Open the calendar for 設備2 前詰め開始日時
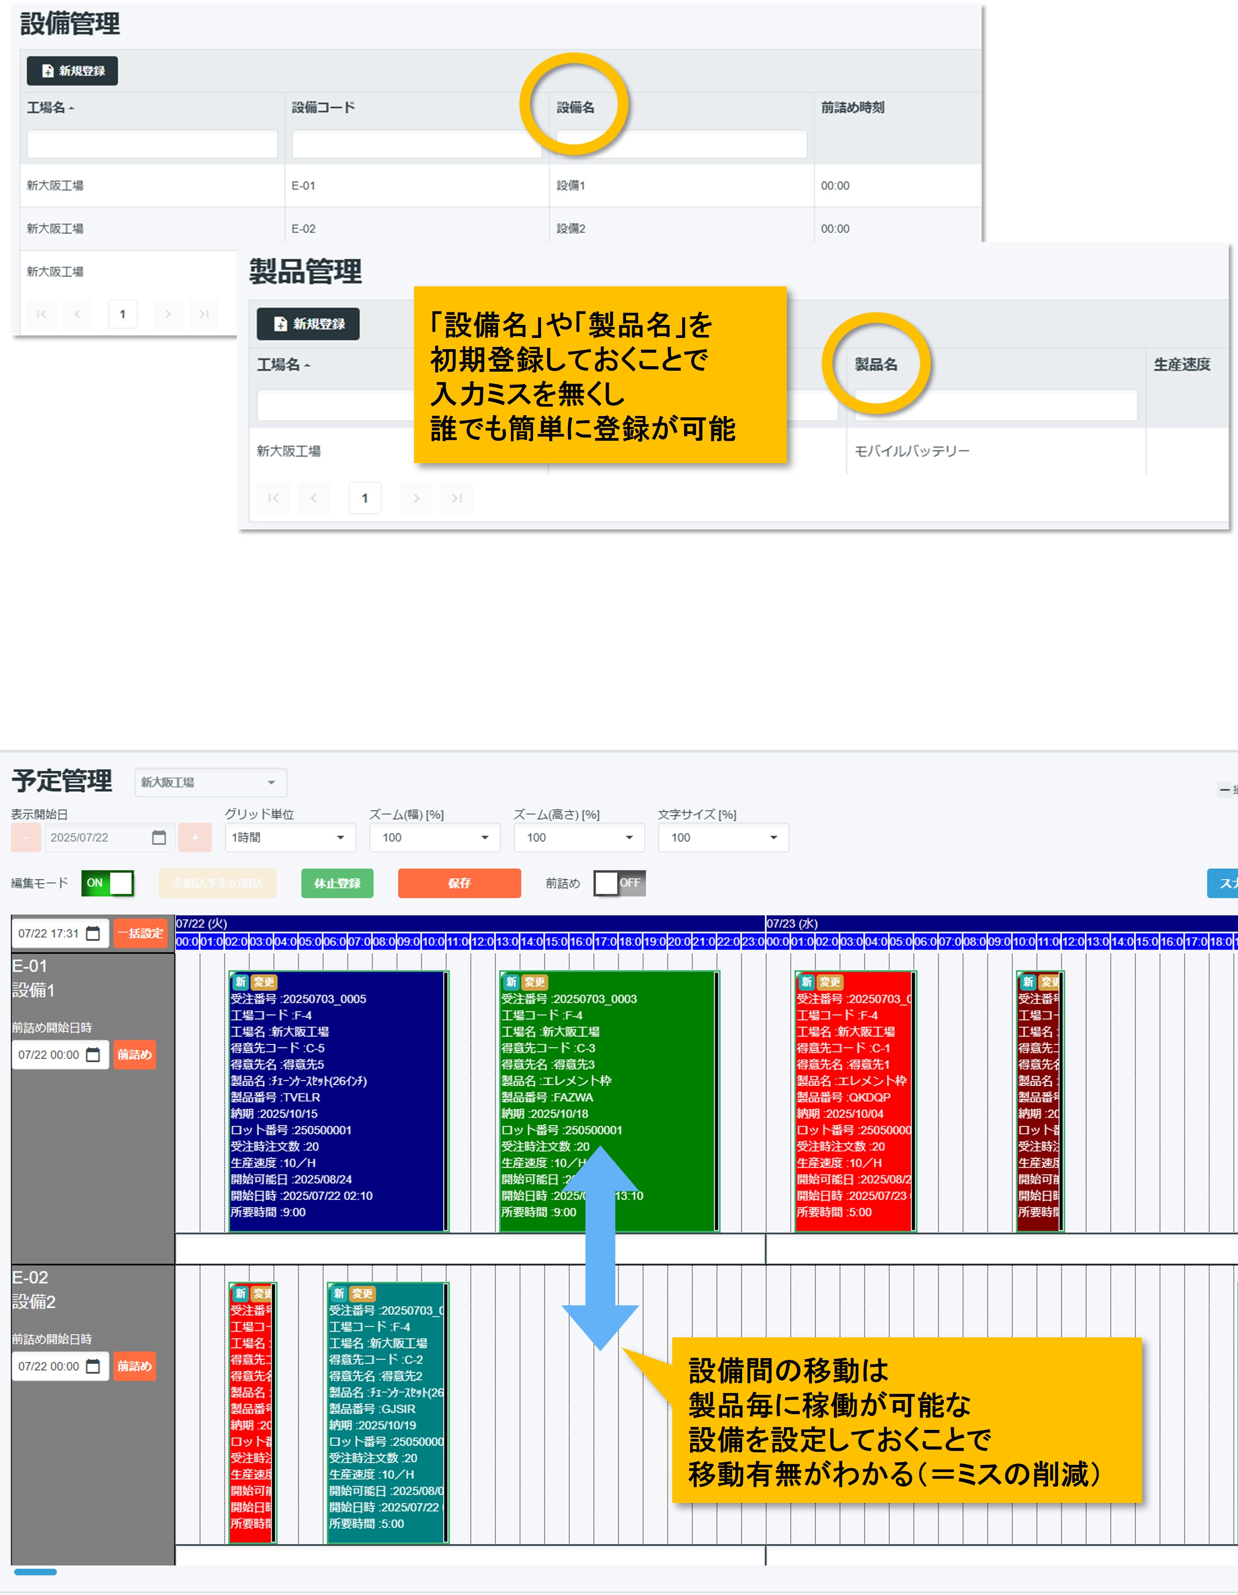The height and width of the screenshot is (1595, 1238). [93, 1366]
